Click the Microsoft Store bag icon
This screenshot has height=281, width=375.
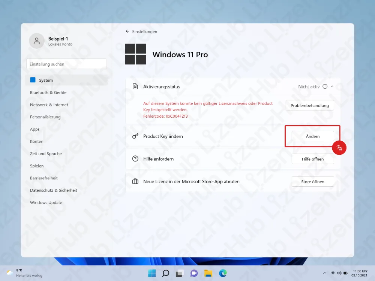coord(135,181)
